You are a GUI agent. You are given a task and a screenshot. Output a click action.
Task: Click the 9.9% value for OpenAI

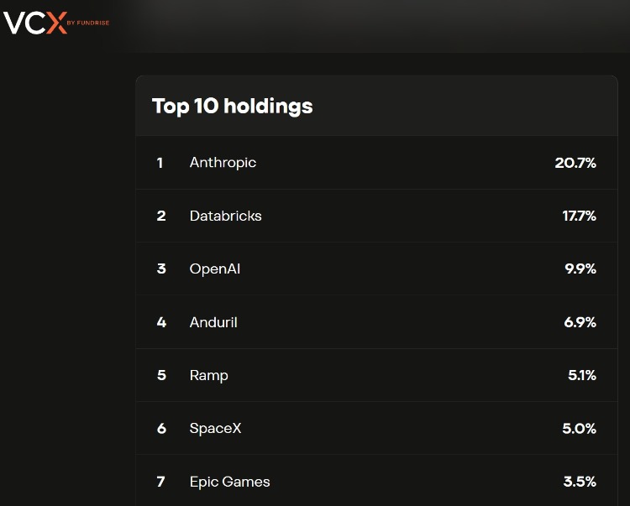pyautogui.click(x=580, y=269)
